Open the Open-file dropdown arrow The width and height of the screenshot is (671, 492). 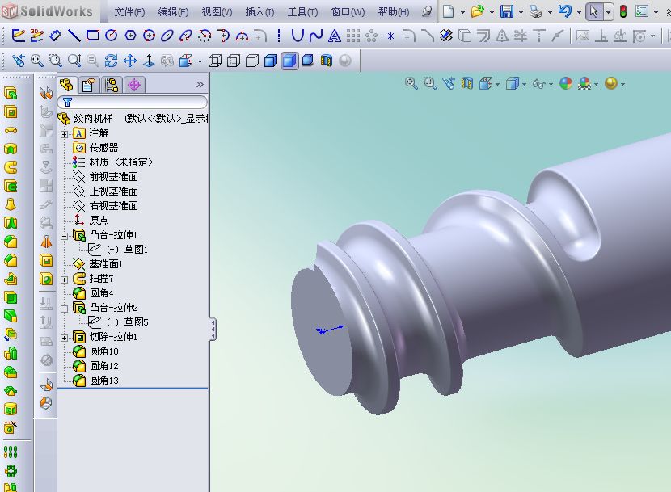tap(492, 12)
